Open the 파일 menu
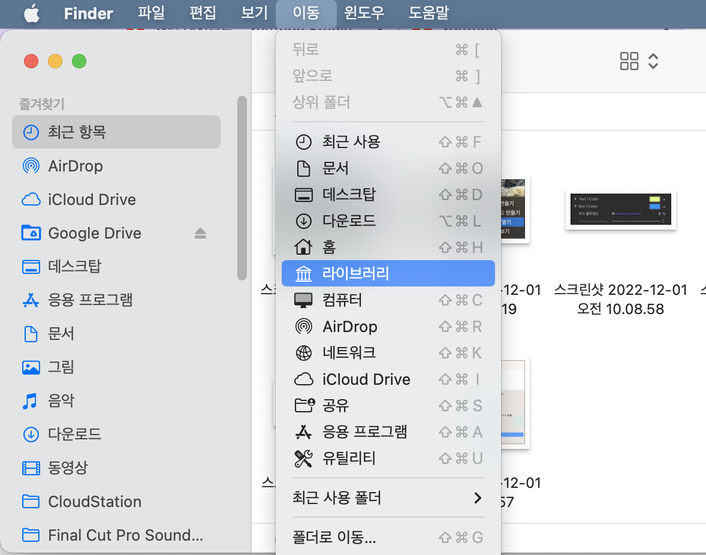The height and width of the screenshot is (555, 706). [x=151, y=13]
